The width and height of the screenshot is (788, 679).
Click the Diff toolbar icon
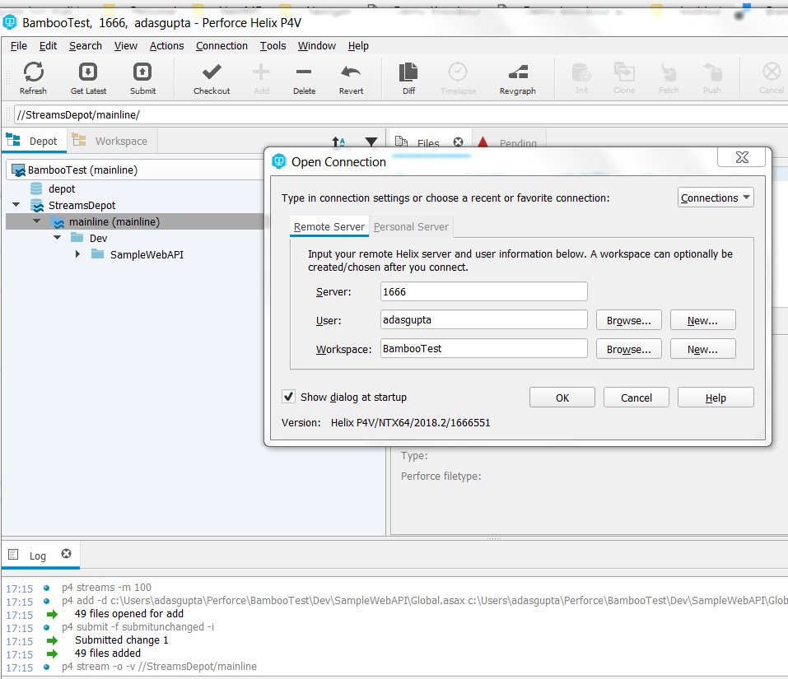pos(408,72)
